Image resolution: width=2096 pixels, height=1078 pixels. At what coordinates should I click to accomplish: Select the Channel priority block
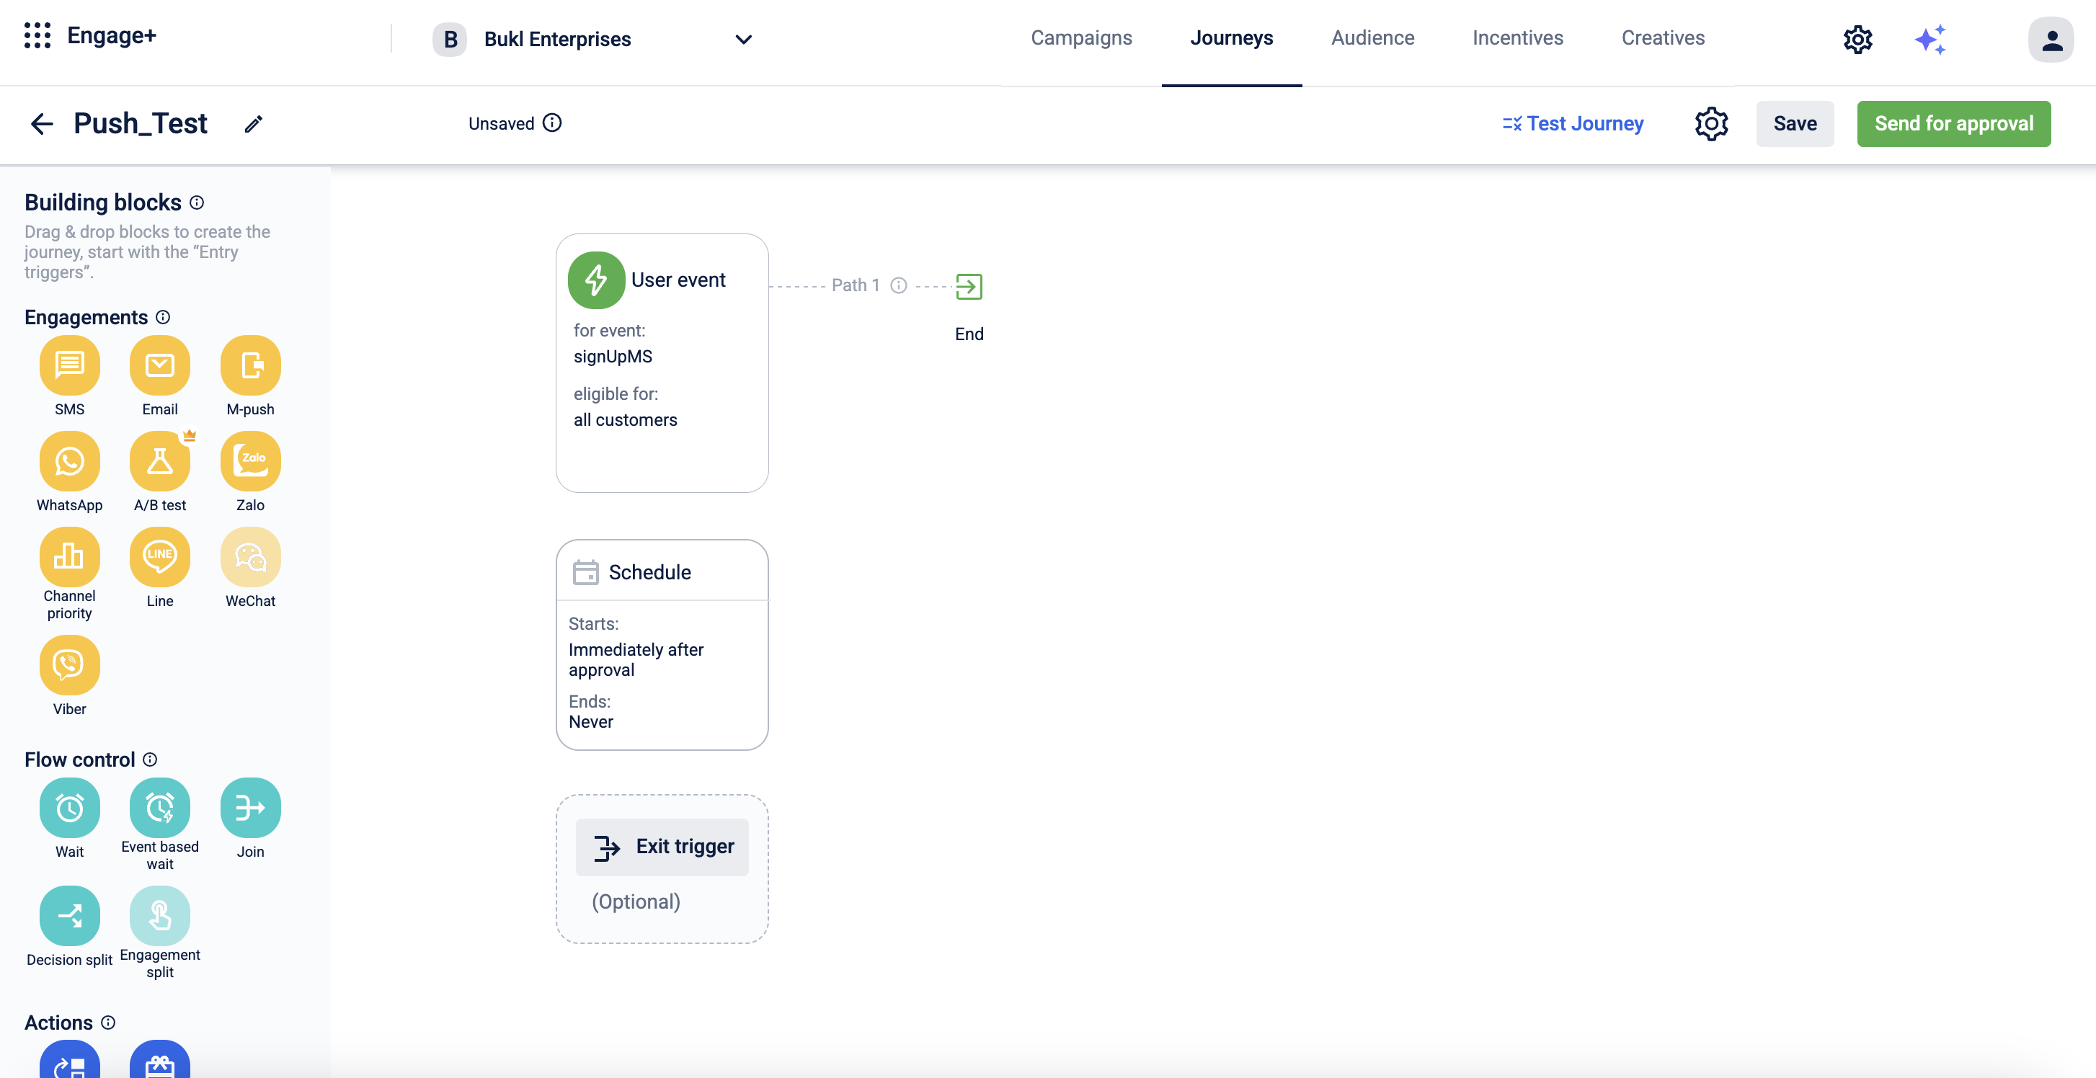(69, 557)
